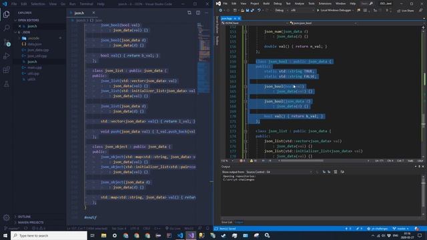Open the Search view in VS Code activity bar
Screen dimensions: 427x240
(6, 28)
